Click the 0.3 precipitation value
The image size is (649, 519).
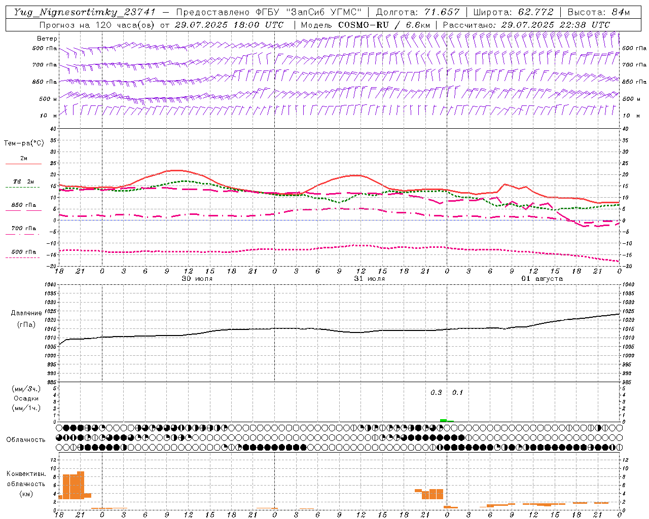tap(436, 393)
